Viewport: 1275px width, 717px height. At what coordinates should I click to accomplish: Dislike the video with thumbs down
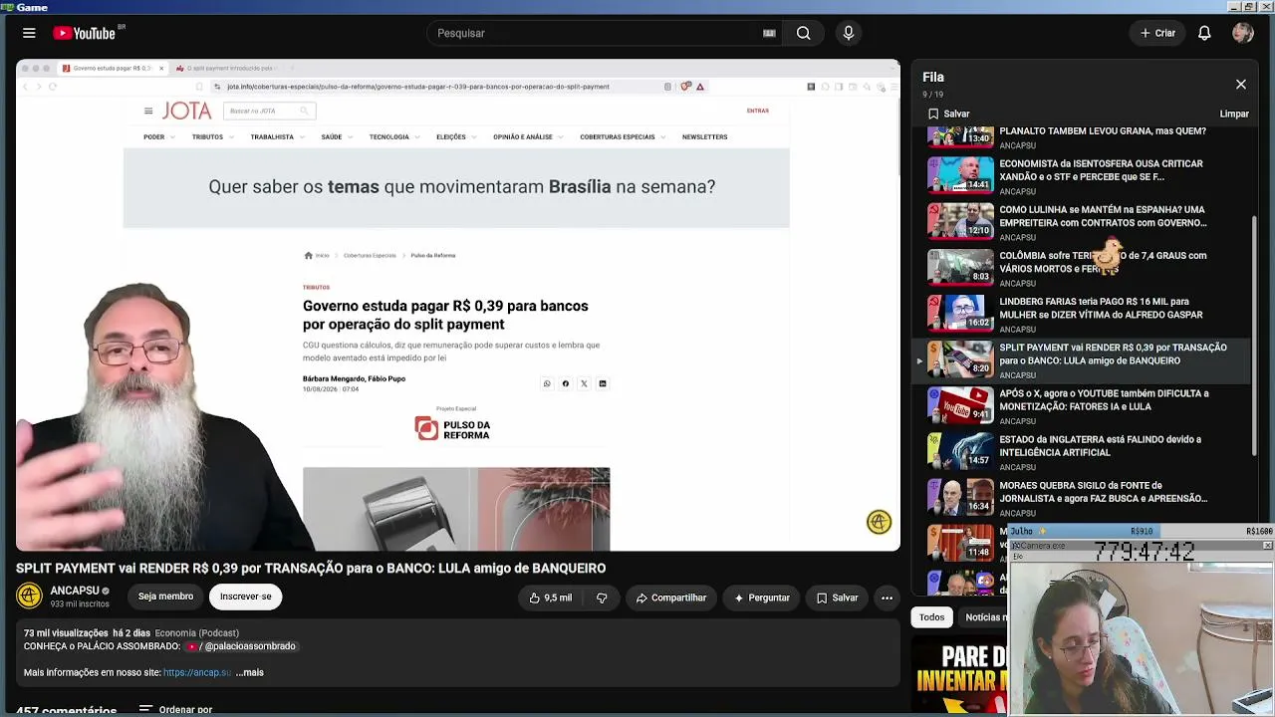[x=602, y=597]
